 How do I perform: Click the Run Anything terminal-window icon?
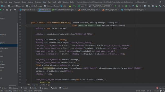point(149,6)
